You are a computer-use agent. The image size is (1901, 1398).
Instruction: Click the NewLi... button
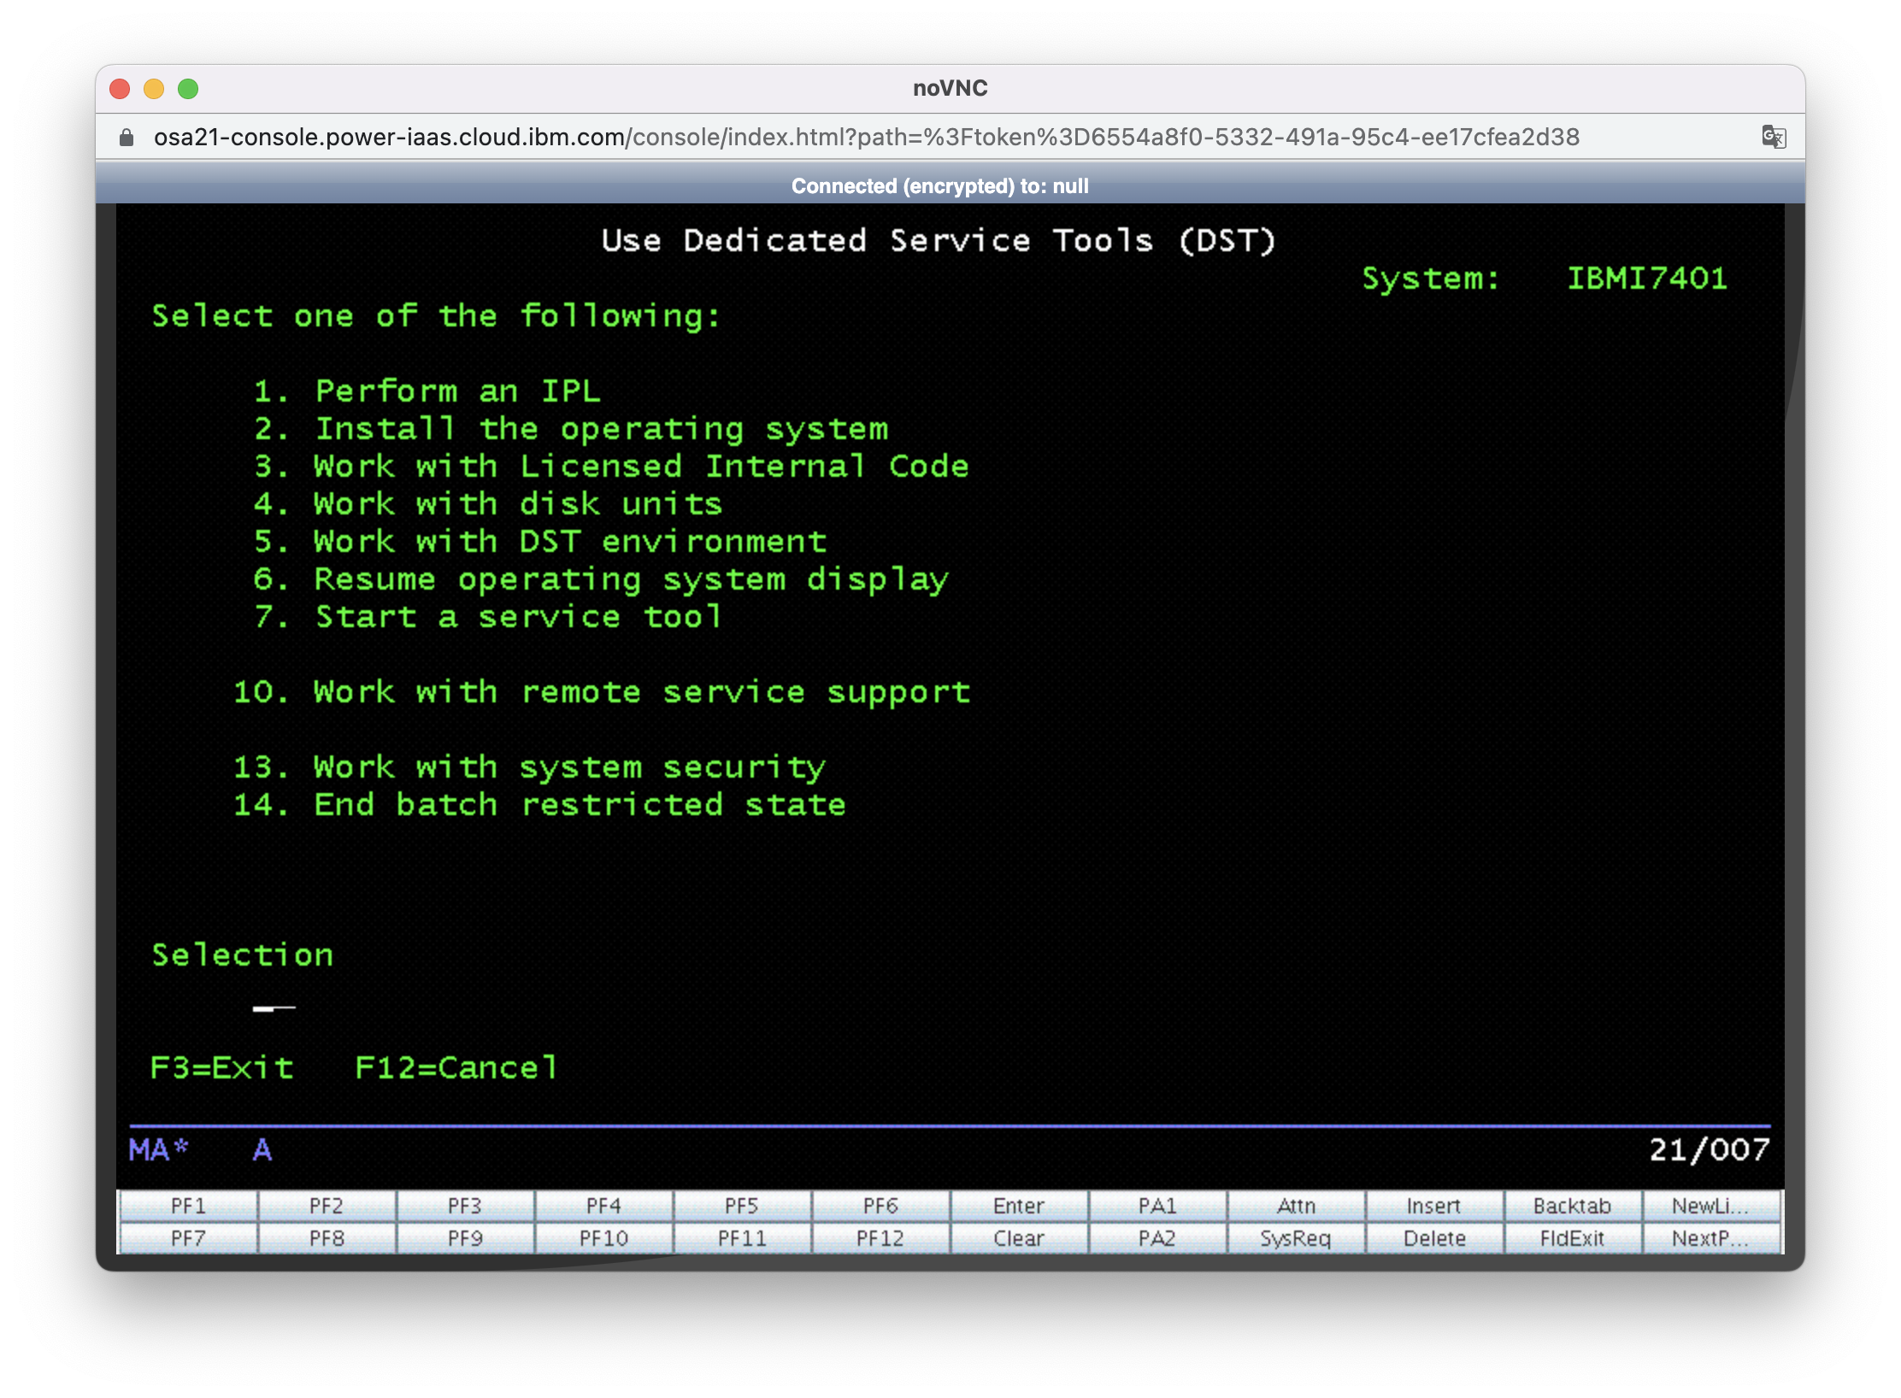coord(1710,1206)
